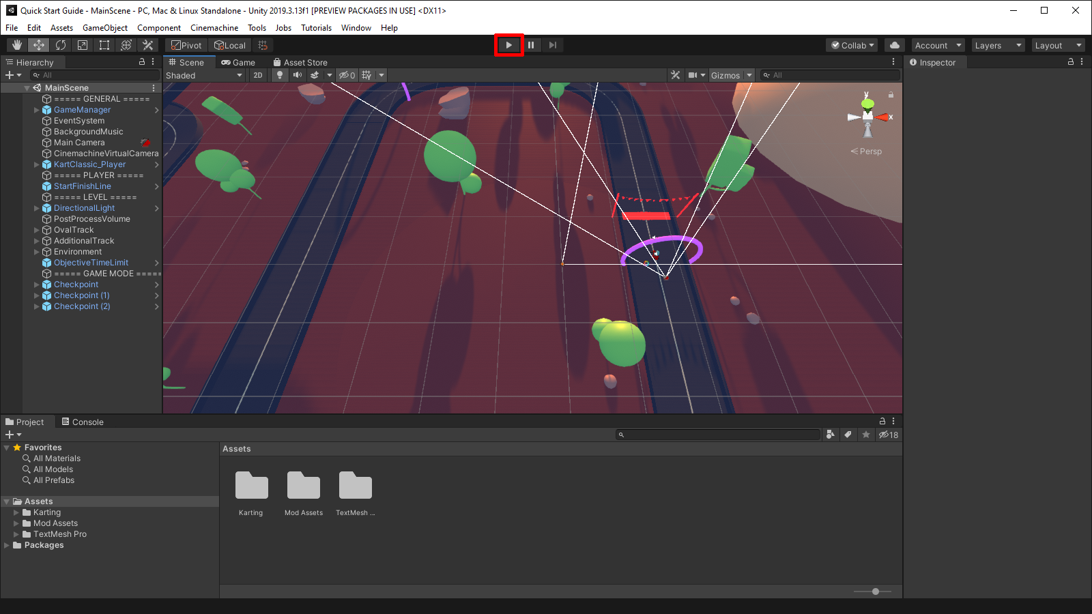Activate the Rotate tool
1092x614 pixels.
click(60, 45)
